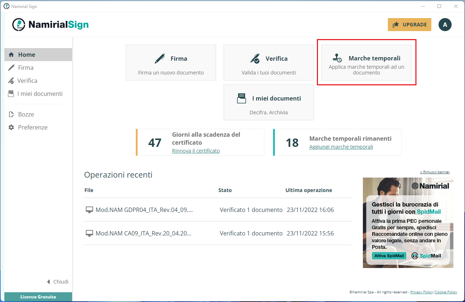Open the Firma un nuovo documento card
Viewport: 465px width, 302px height.
coord(171,63)
